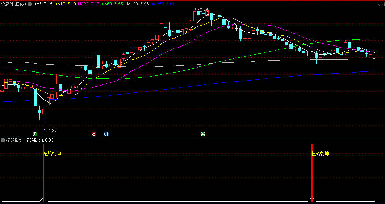385x204 pixels.
Task: Click the blue 财 event marker
Action: click(x=106, y=134)
